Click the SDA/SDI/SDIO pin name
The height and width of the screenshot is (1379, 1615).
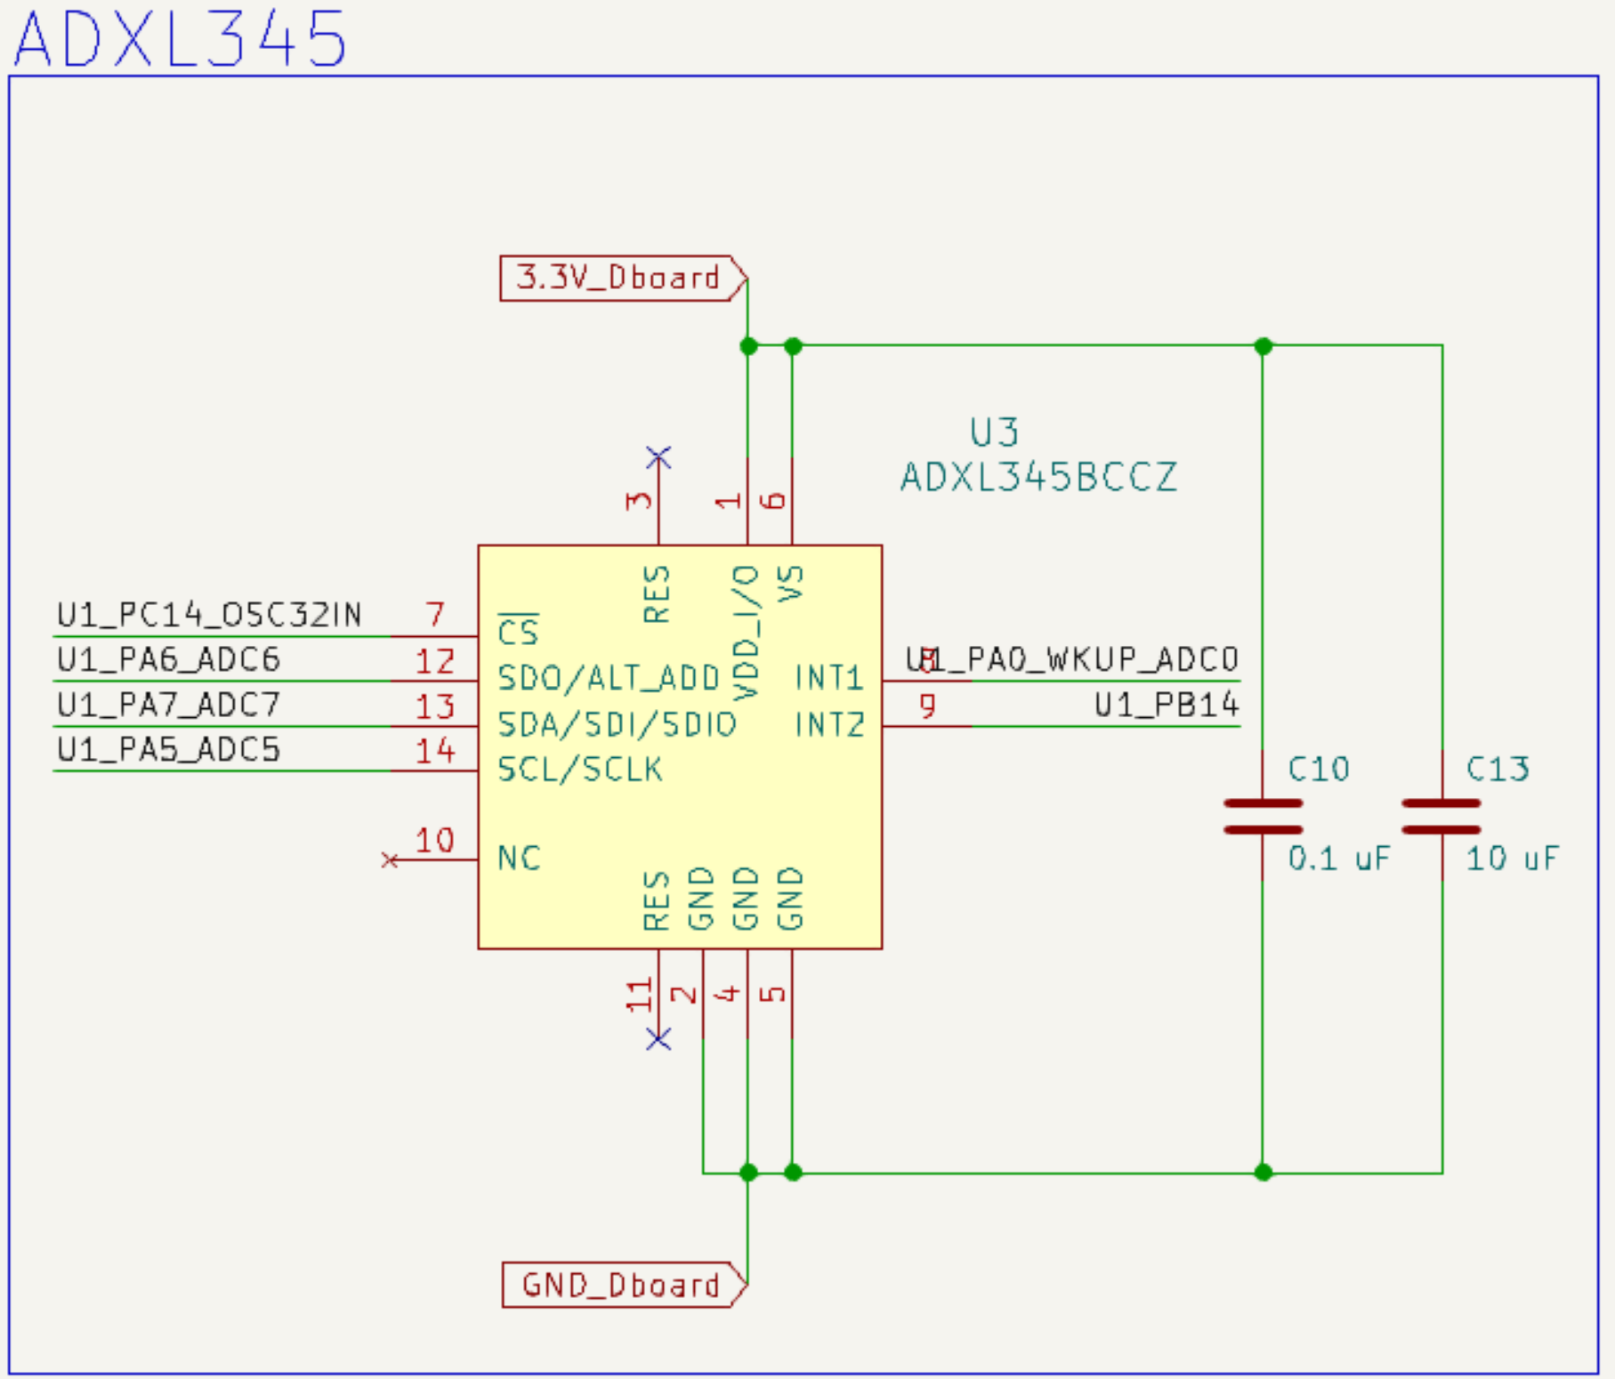tap(618, 724)
